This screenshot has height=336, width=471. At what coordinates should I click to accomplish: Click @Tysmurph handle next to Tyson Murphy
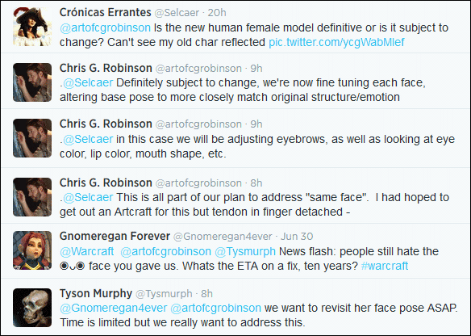(164, 293)
